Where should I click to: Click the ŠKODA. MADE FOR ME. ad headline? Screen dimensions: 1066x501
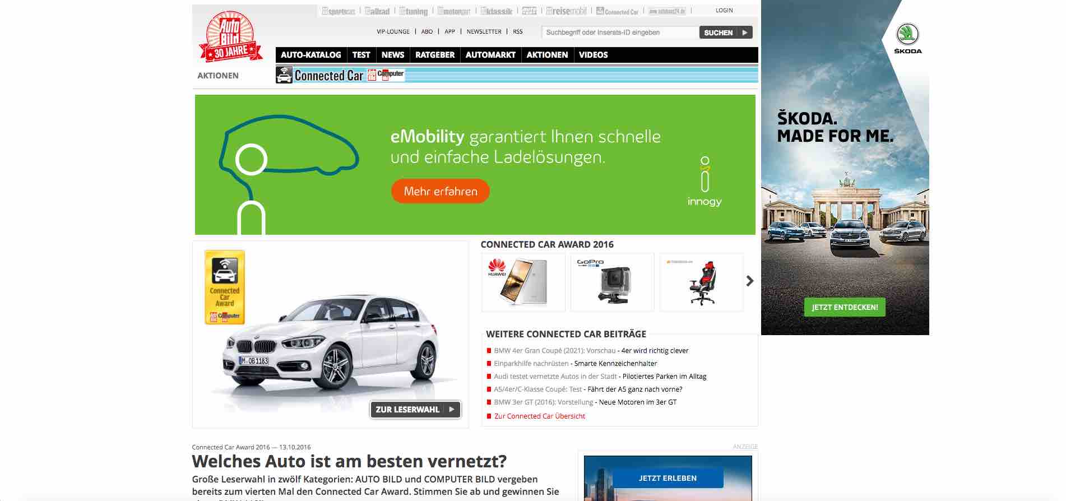pyautogui.click(x=835, y=127)
